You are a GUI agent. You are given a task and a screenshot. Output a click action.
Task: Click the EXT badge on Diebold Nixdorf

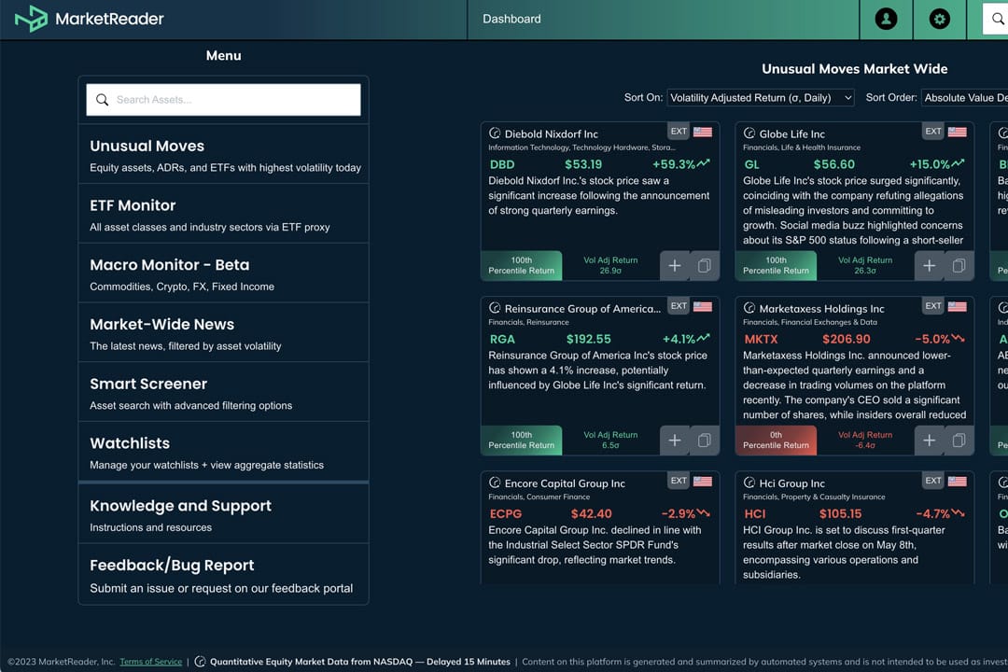click(x=679, y=132)
